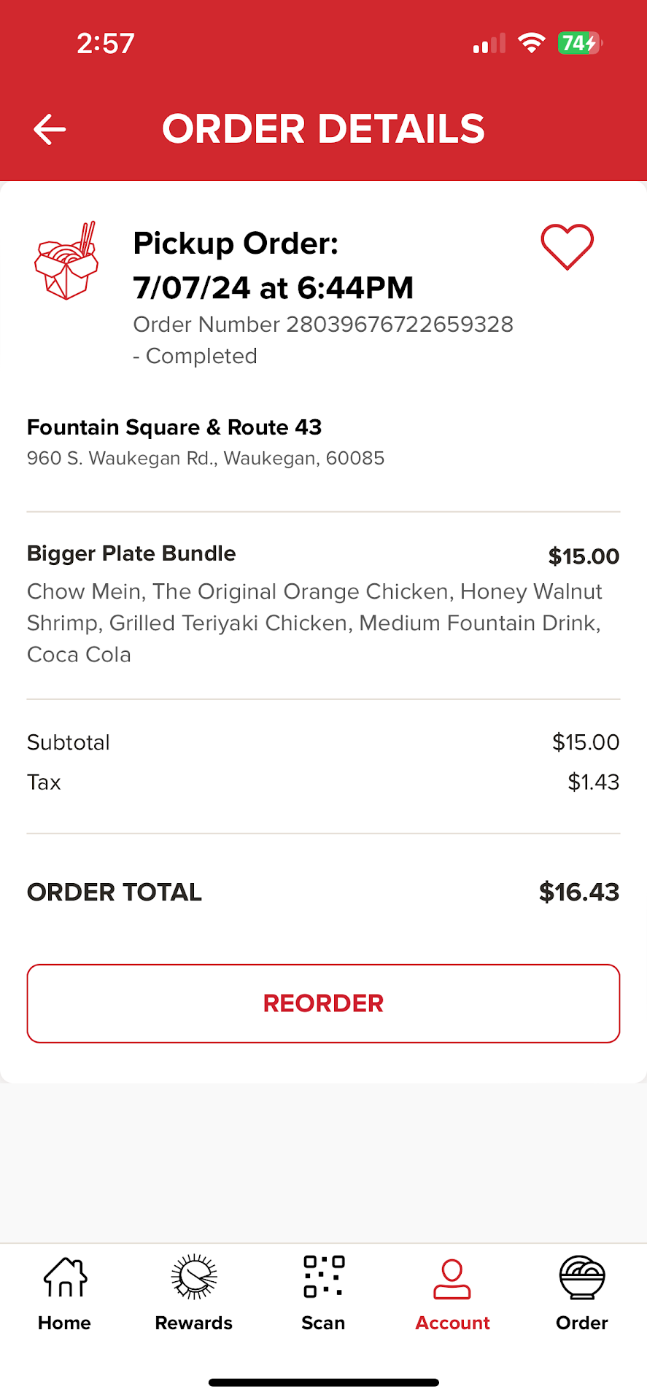Tap the ORDER DETAILS header title
The width and height of the screenshot is (647, 1400).
323,129
